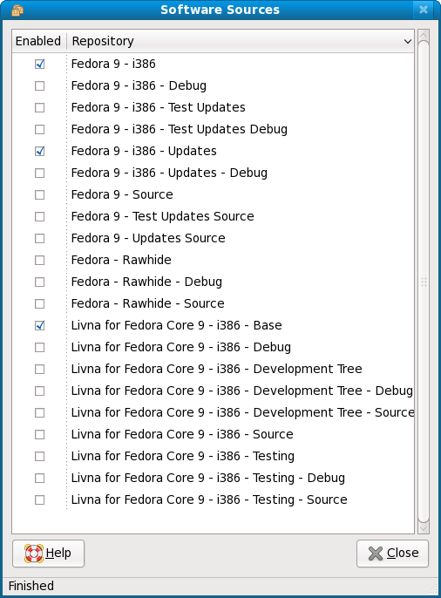Tick the Livna i386 - Testing checkbox
This screenshot has height=598, width=441.
click(39, 456)
